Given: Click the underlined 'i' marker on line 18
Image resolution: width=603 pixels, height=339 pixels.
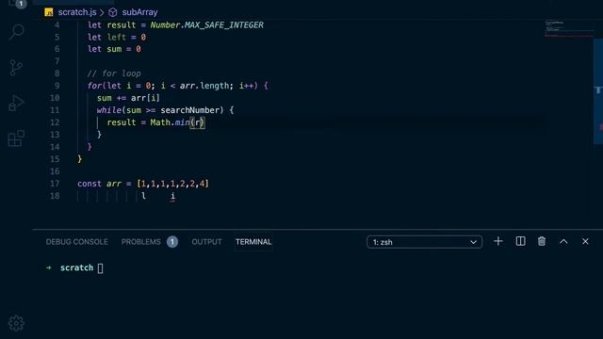Looking at the screenshot, I should pyautogui.click(x=172, y=196).
